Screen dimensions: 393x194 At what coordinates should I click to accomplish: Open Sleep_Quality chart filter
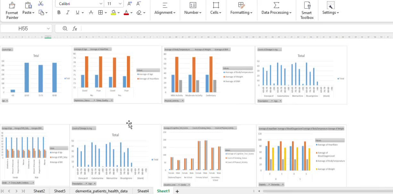[x=105, y=100]
